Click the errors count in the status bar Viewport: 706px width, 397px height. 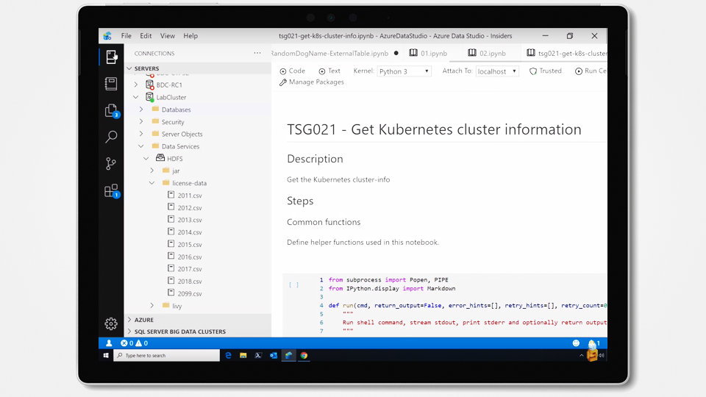127,343
